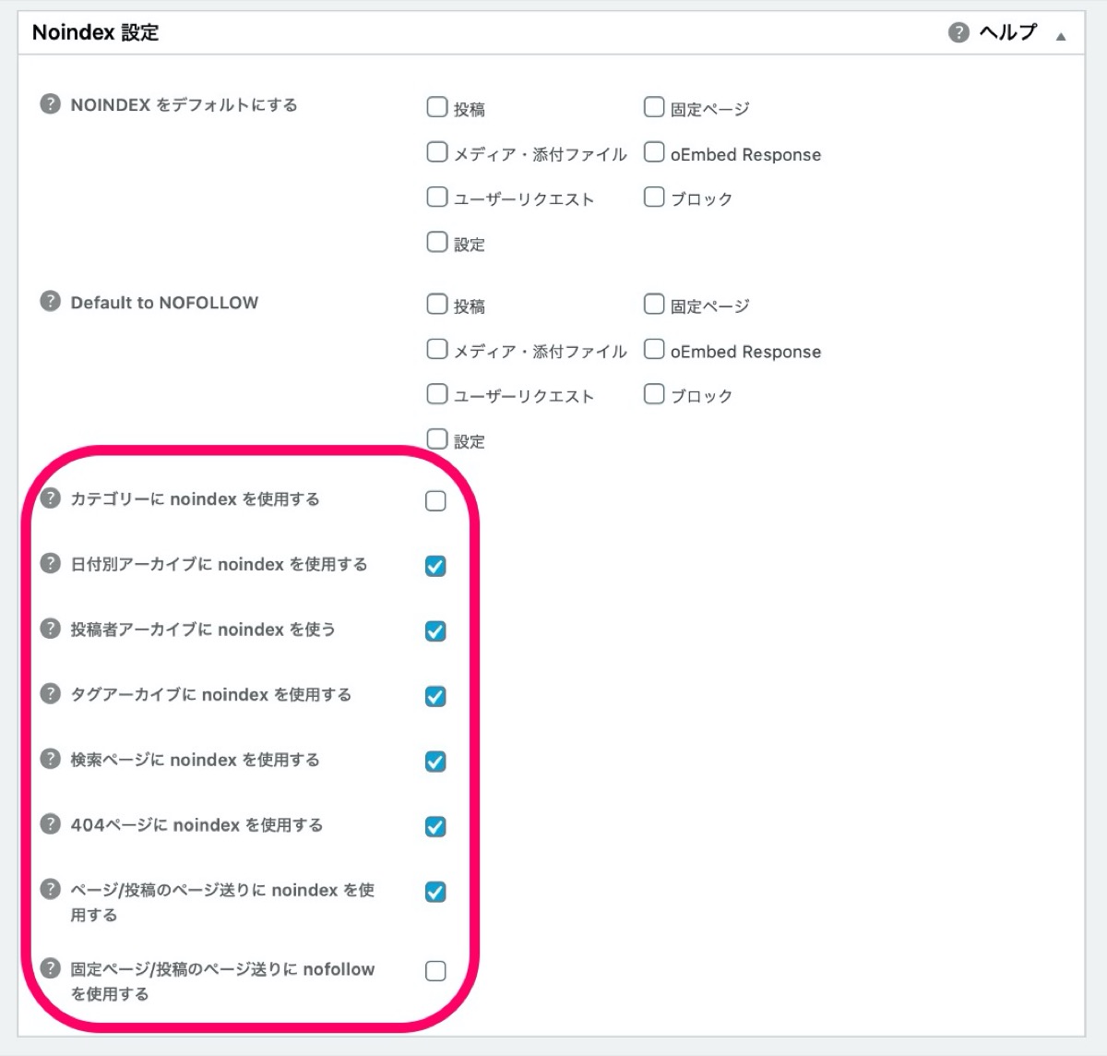Enable カテゴリーに noindex を使用する checkbox
This screenshot has width=1107, height=1056.
(x=435, y=501)
